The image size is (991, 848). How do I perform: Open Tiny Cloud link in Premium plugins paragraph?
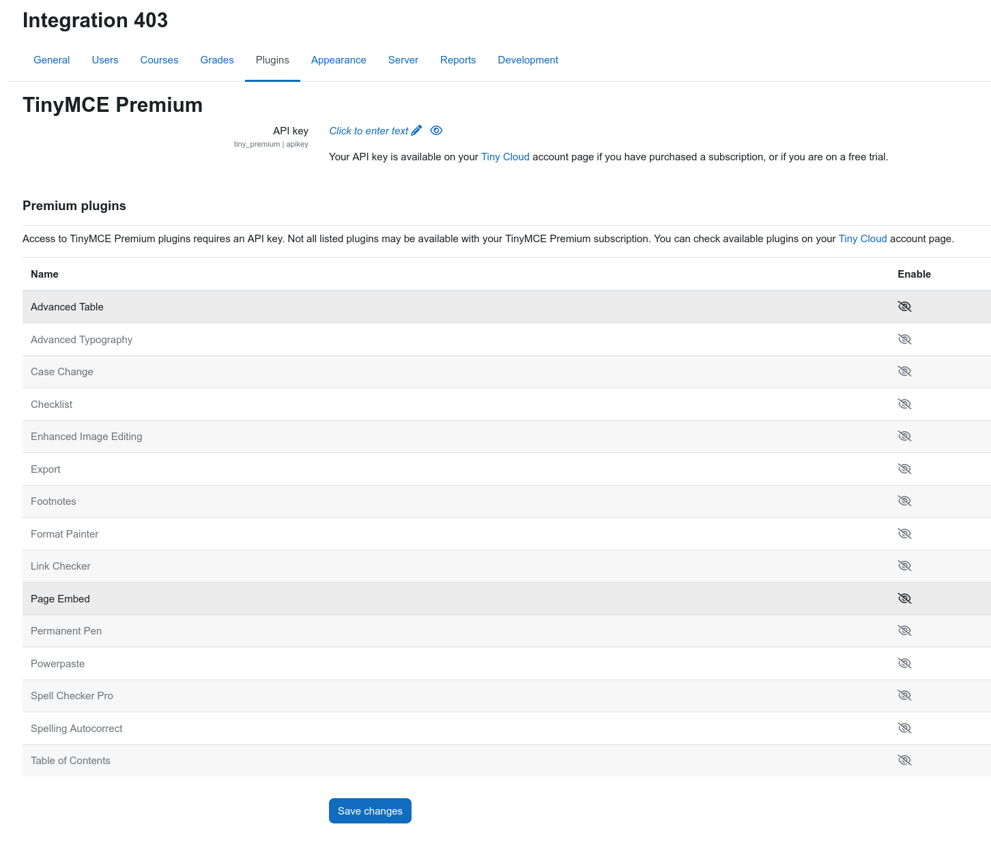[x=863, y=239]
